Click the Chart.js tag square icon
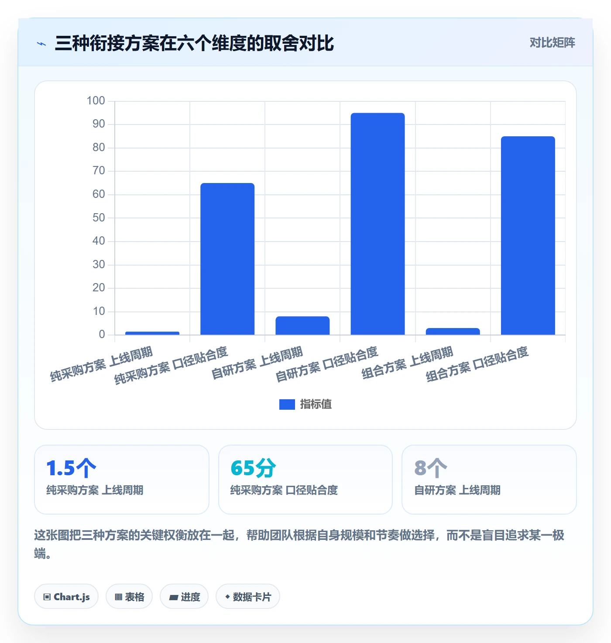The height and width of the screenshot is (643, 611). (x=47, y=597)
